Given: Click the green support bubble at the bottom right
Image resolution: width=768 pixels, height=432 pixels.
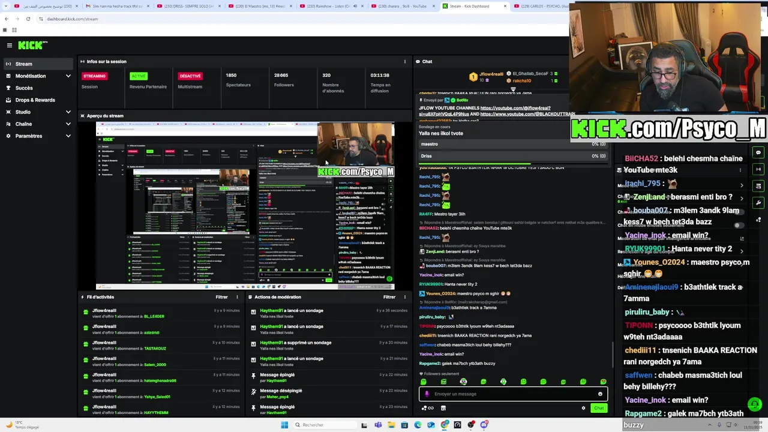Looking at the screenshot, I should point(755,404).
